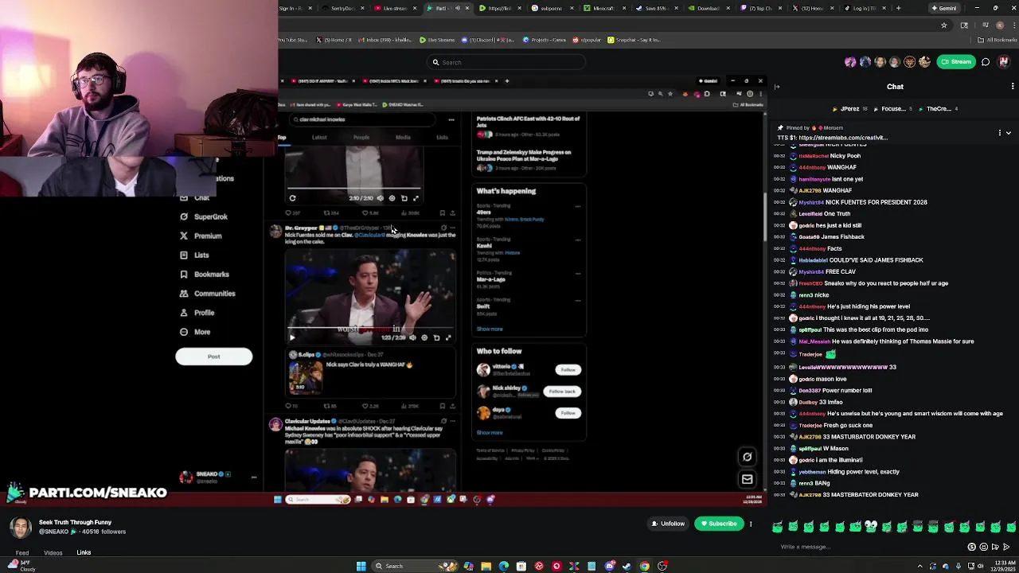The image size is (1019, 573).
Task: Replay the finished 2:10 video in X feed
Action: tap(292, 198)
